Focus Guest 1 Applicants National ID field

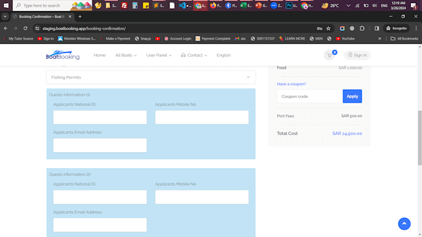click(100, 118)
